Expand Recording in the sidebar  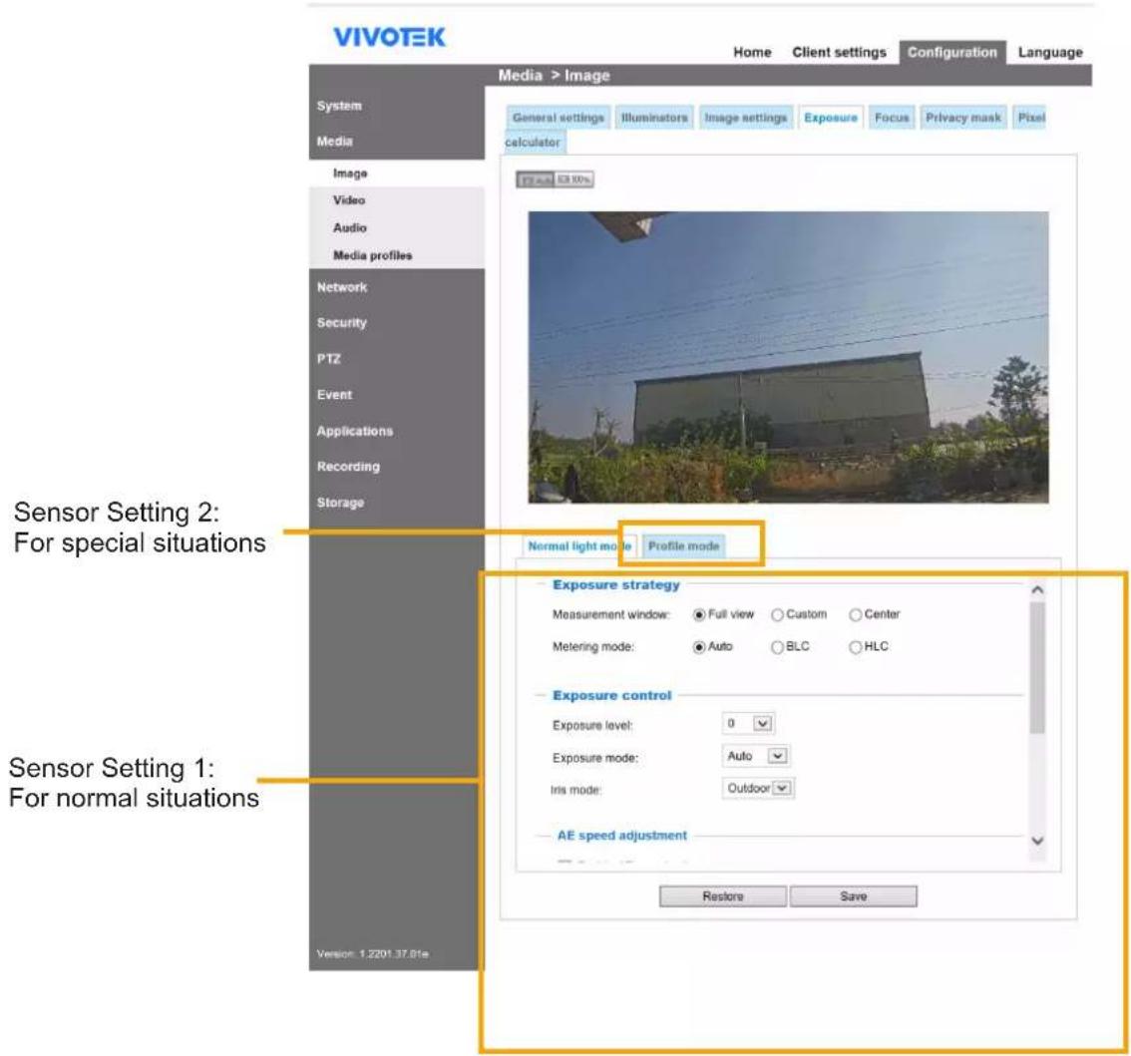coord(348,466)
